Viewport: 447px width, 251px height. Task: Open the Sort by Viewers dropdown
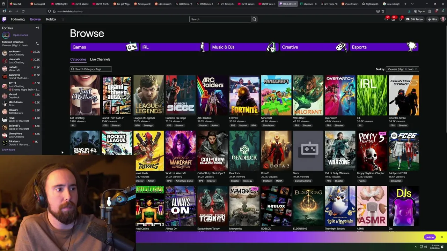tap(402, 69)
